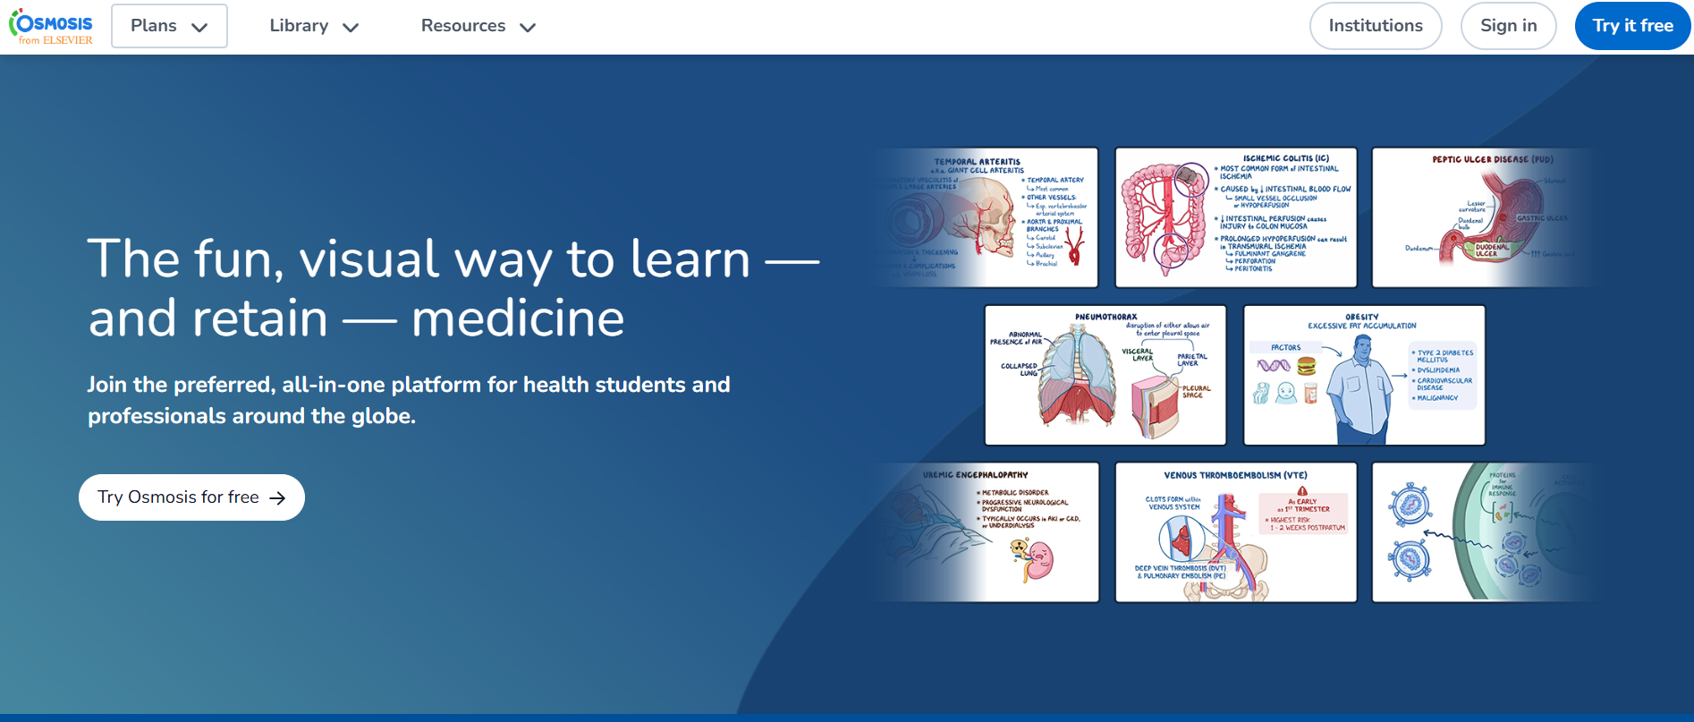Expand the Plans dropdown chevron
The height and width of the screenshot is (722, 1694).
click(199, 28)
